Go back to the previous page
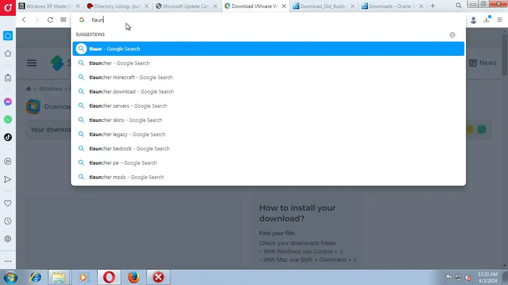This screenshot has width=508, height=285. pyautogui.click(x=24, y=20)
